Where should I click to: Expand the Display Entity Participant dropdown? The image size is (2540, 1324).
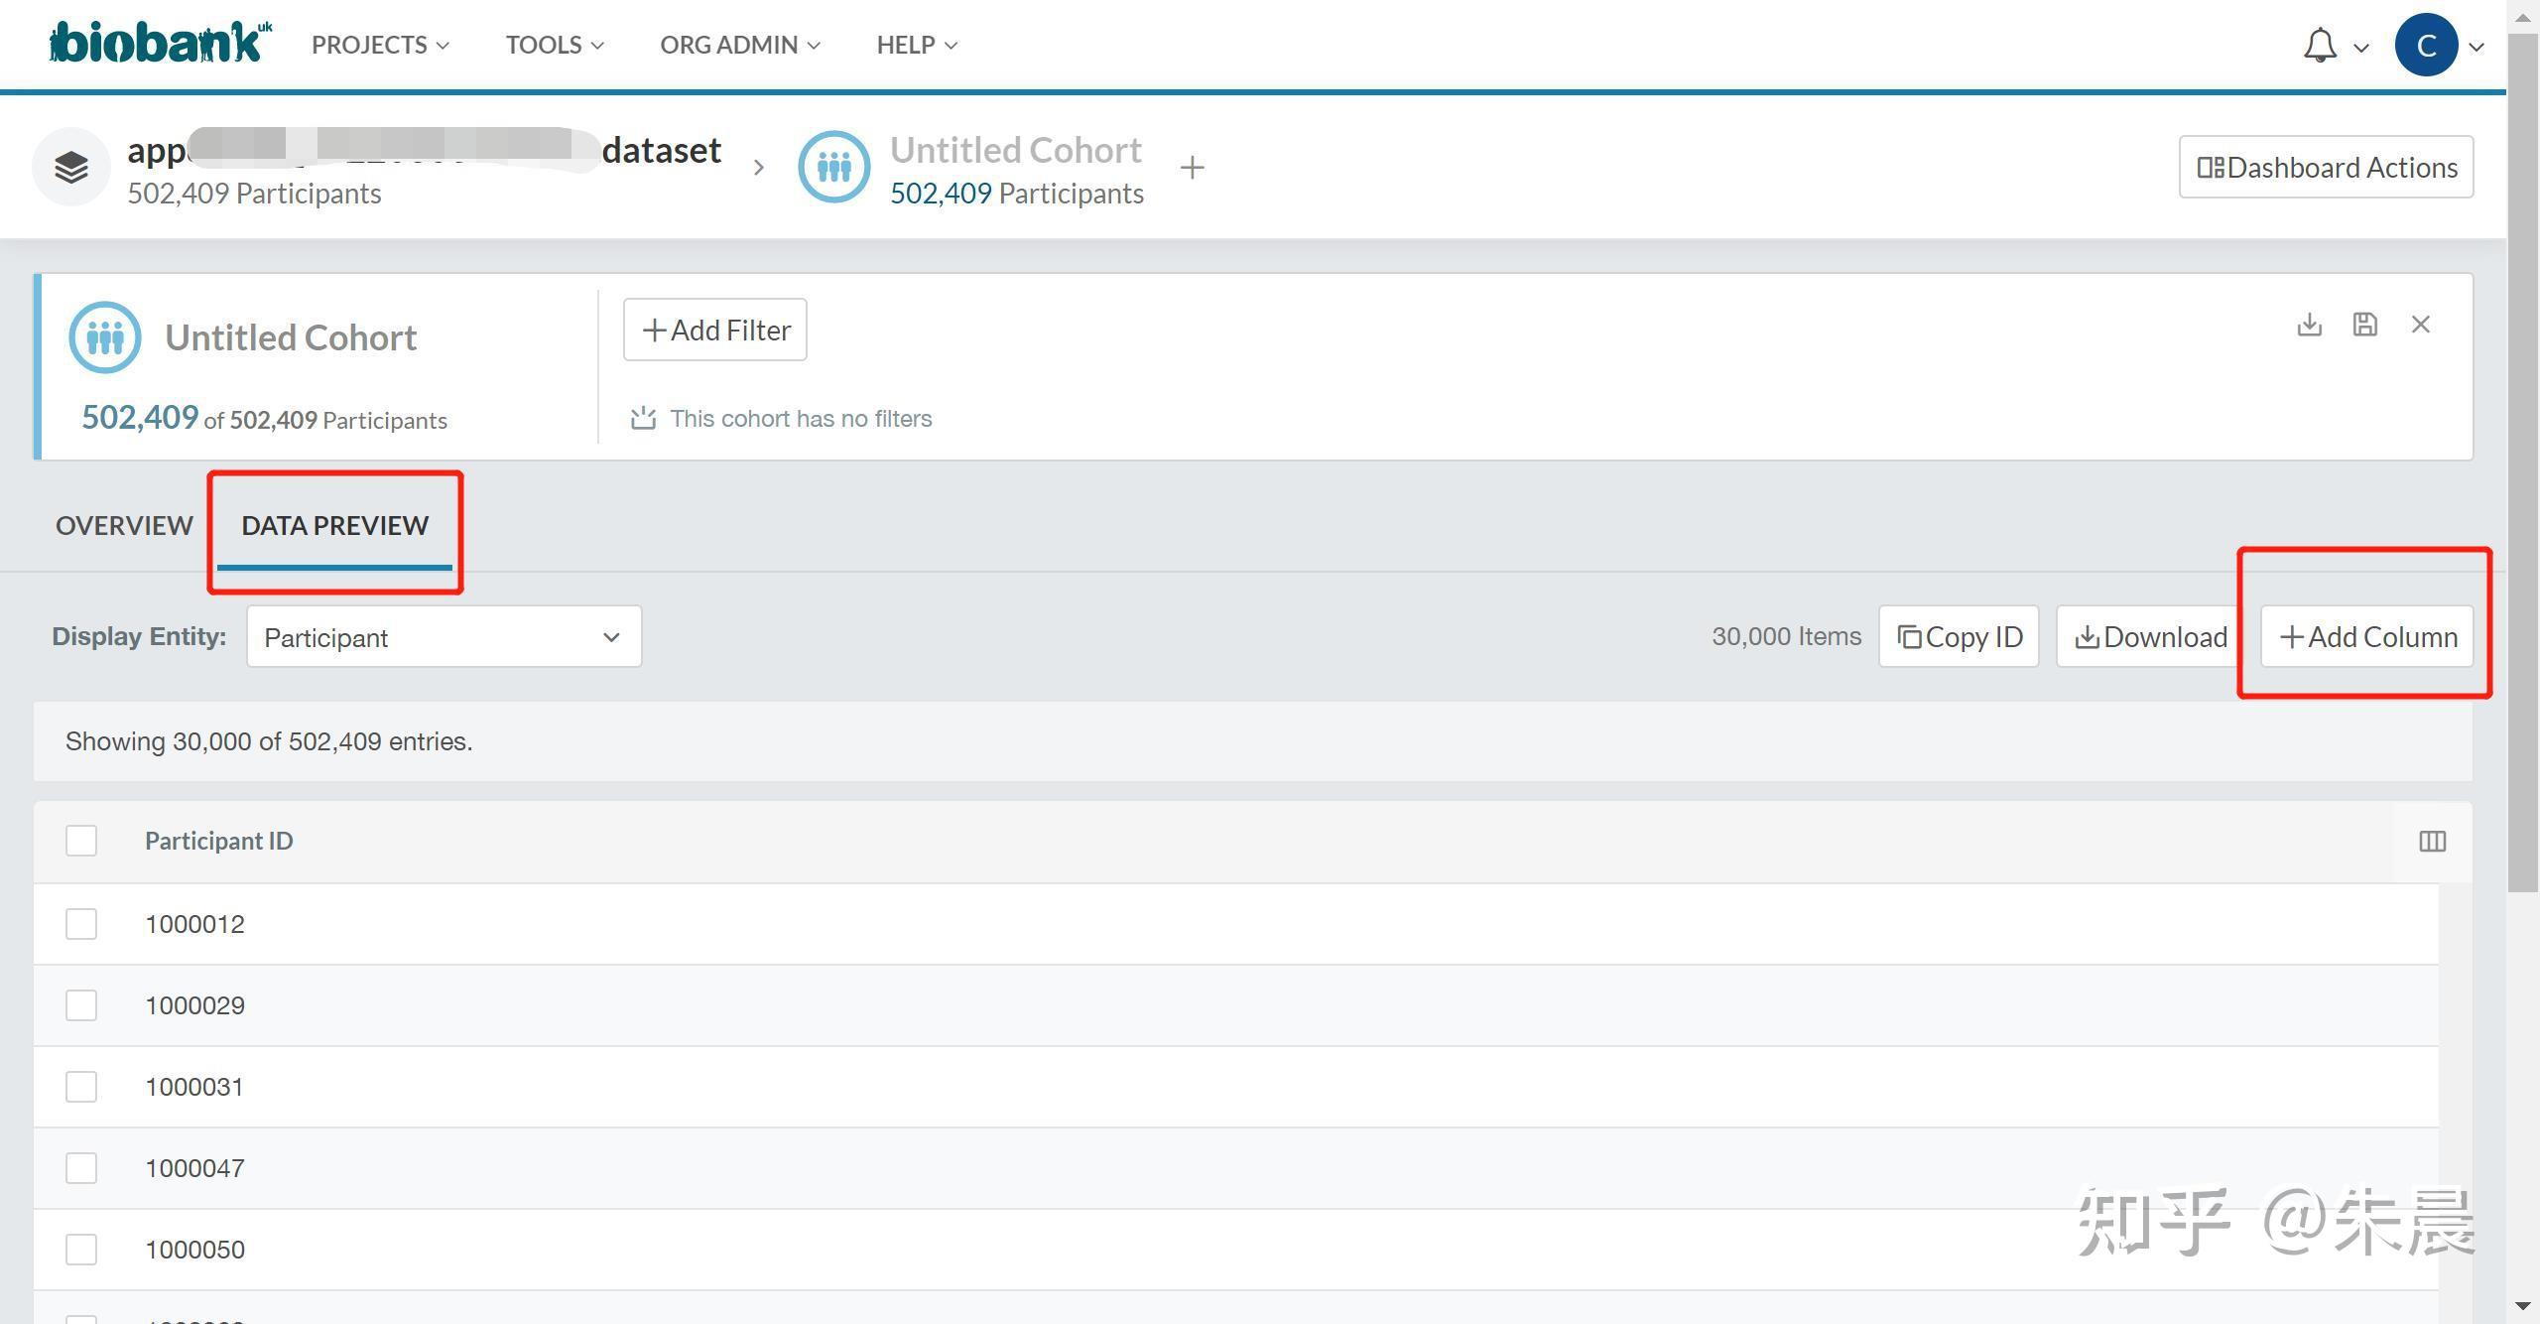click(444, 637)
